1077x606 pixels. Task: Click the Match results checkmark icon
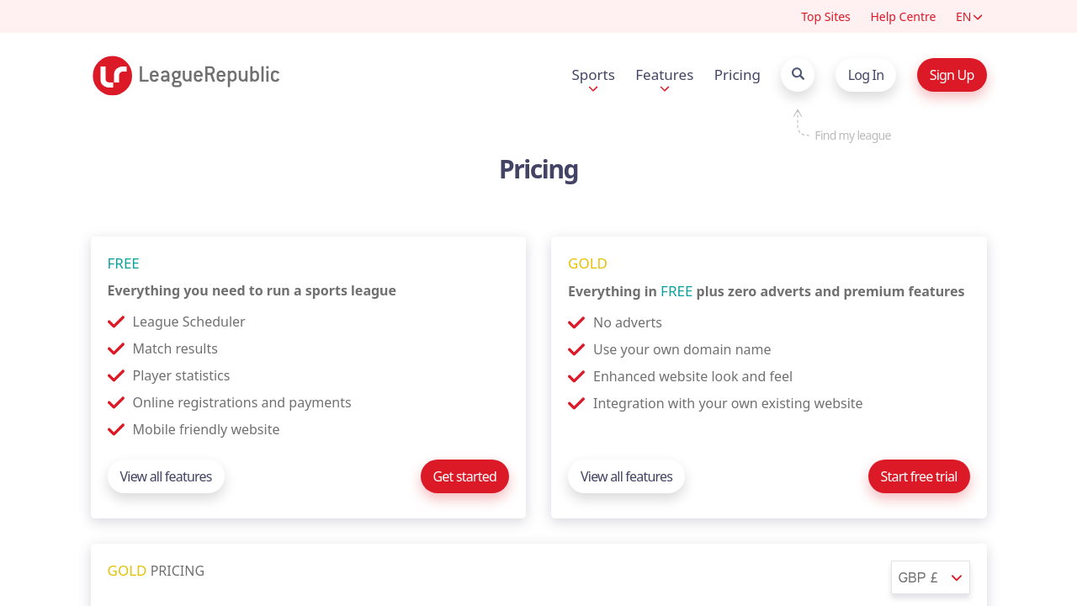click(116, 348)
